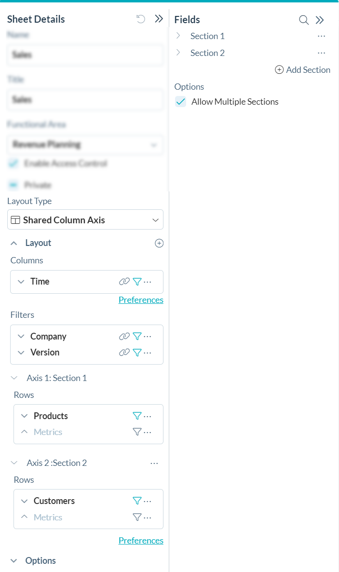Open the ellipsis menu next to Section 2

pos(322,53)
